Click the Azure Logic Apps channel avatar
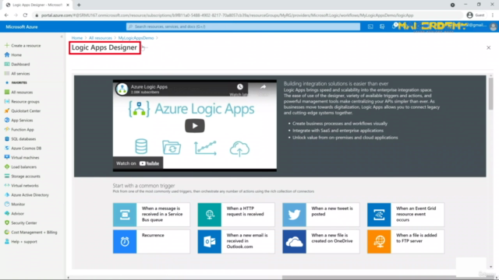Image resolution: width=499 pixels, height=280 pixels. (x=122, y=89)
